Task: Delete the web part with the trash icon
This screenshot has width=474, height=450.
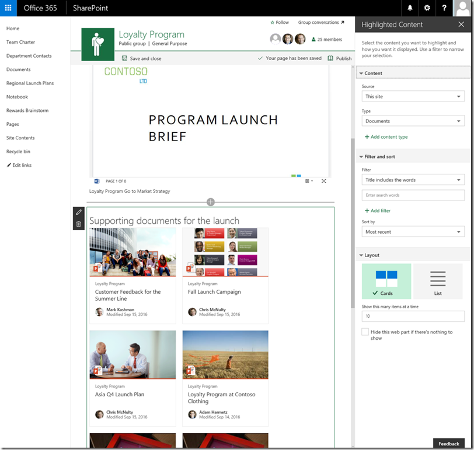Action: pyautogui.click(x=79, y=224)
